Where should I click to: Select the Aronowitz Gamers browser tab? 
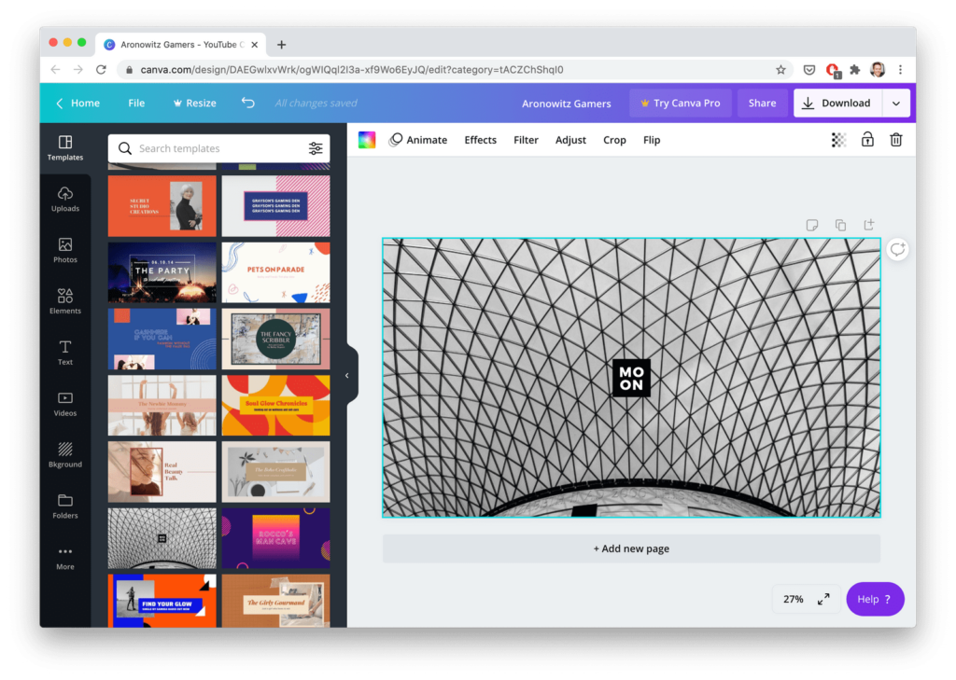(x=180, y=45)
